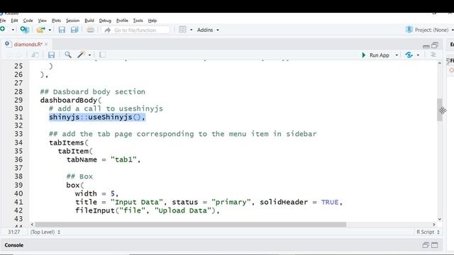Screen dimensions: 454x255
Task: Open the Tools menu
Action: point(138,21)
